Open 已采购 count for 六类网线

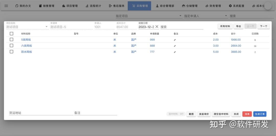[x=255, y=46]
